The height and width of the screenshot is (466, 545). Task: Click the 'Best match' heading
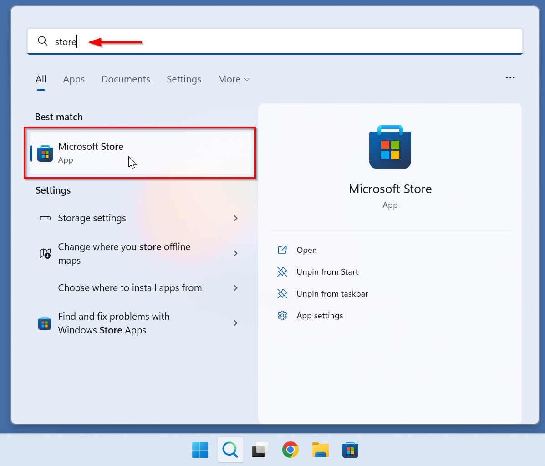coord(59,117)
